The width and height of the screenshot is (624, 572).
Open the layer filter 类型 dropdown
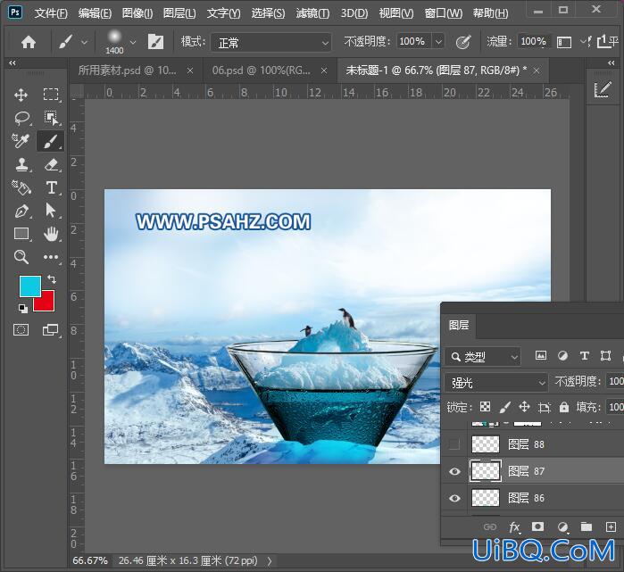[482, 357]
